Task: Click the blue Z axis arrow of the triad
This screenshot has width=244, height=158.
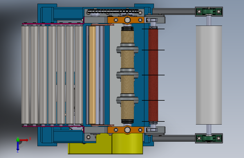Action: click(x=18, y=146)
